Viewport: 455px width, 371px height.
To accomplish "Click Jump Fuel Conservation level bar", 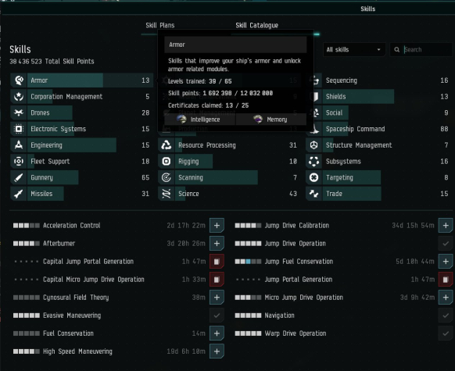I will pyautogui.click(x=248, y=262).
